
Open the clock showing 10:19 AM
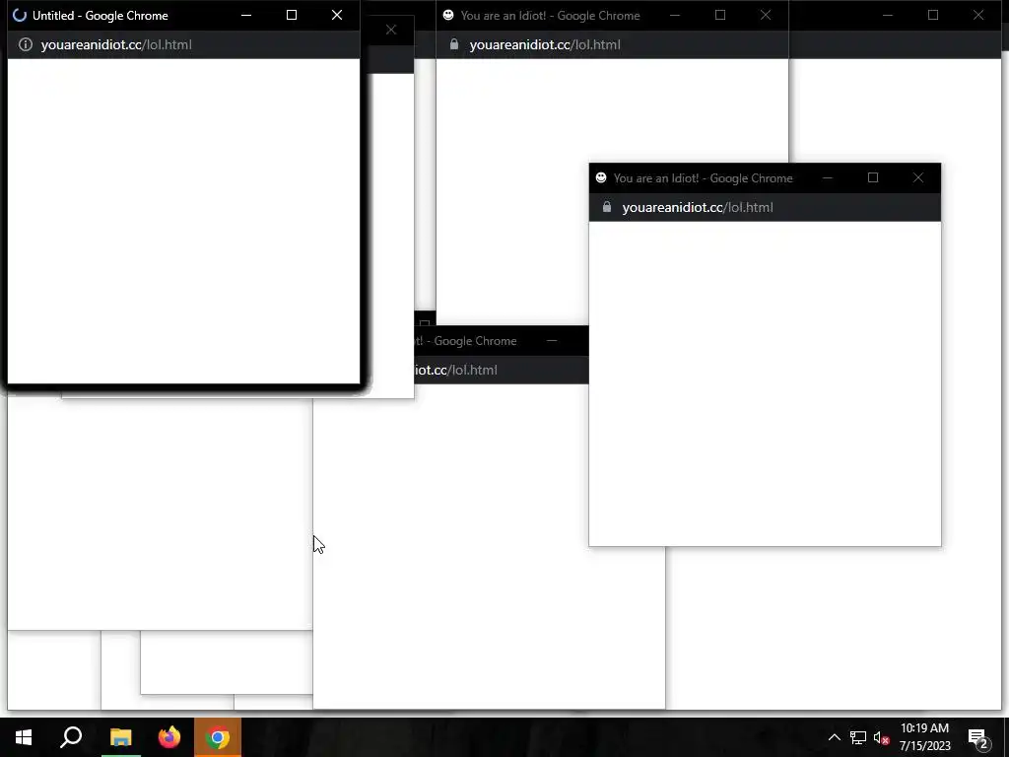pyautogui.click(x=924, y=737)
